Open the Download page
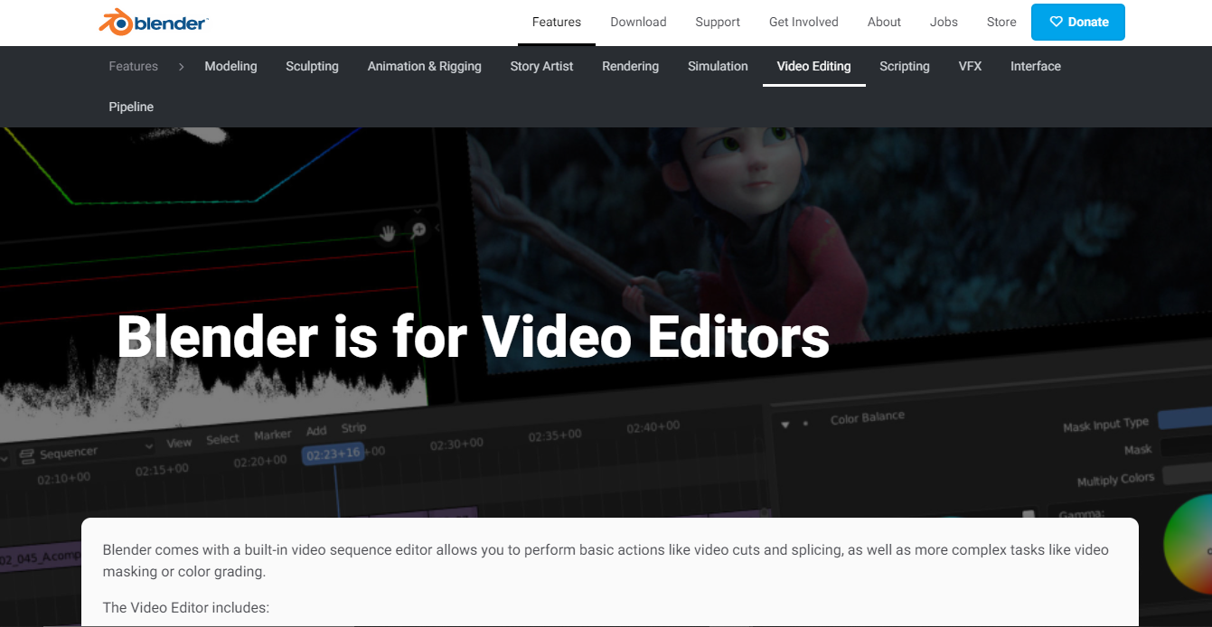1212x627 pixels. 638,22
